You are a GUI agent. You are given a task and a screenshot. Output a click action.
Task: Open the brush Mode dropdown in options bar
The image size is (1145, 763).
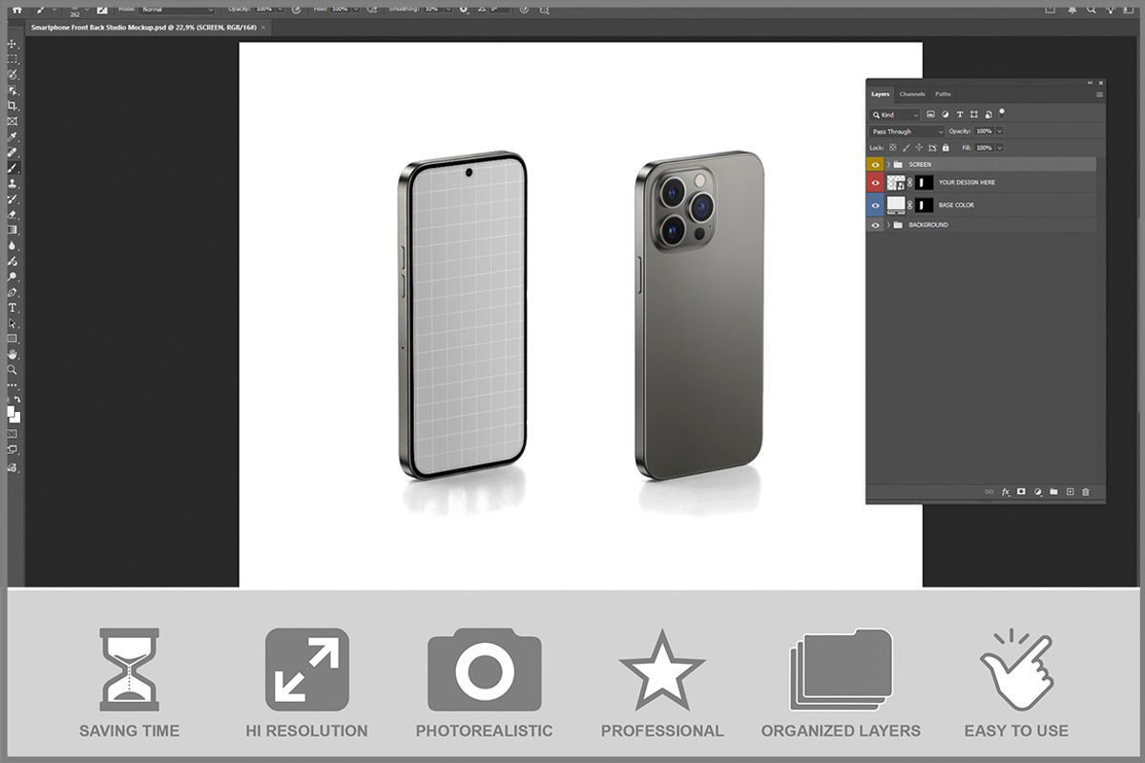tap(177, 10)
